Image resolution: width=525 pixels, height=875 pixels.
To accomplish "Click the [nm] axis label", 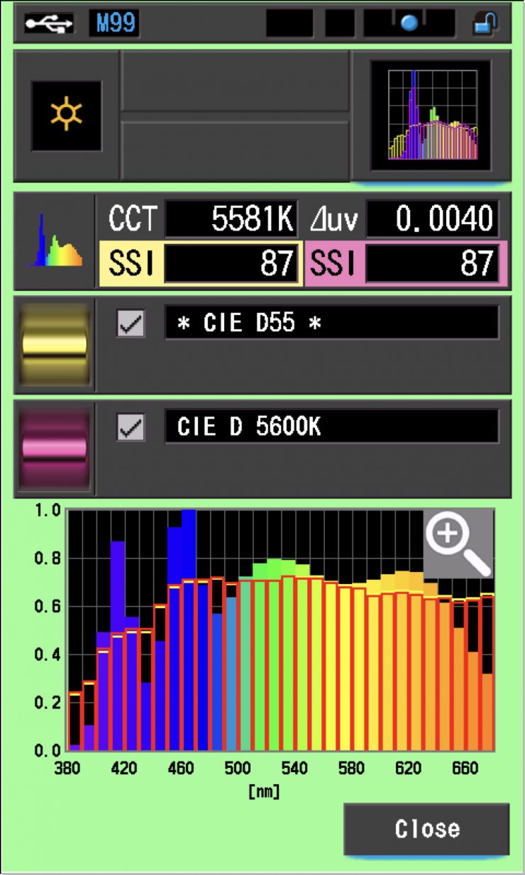I will 265,791.
